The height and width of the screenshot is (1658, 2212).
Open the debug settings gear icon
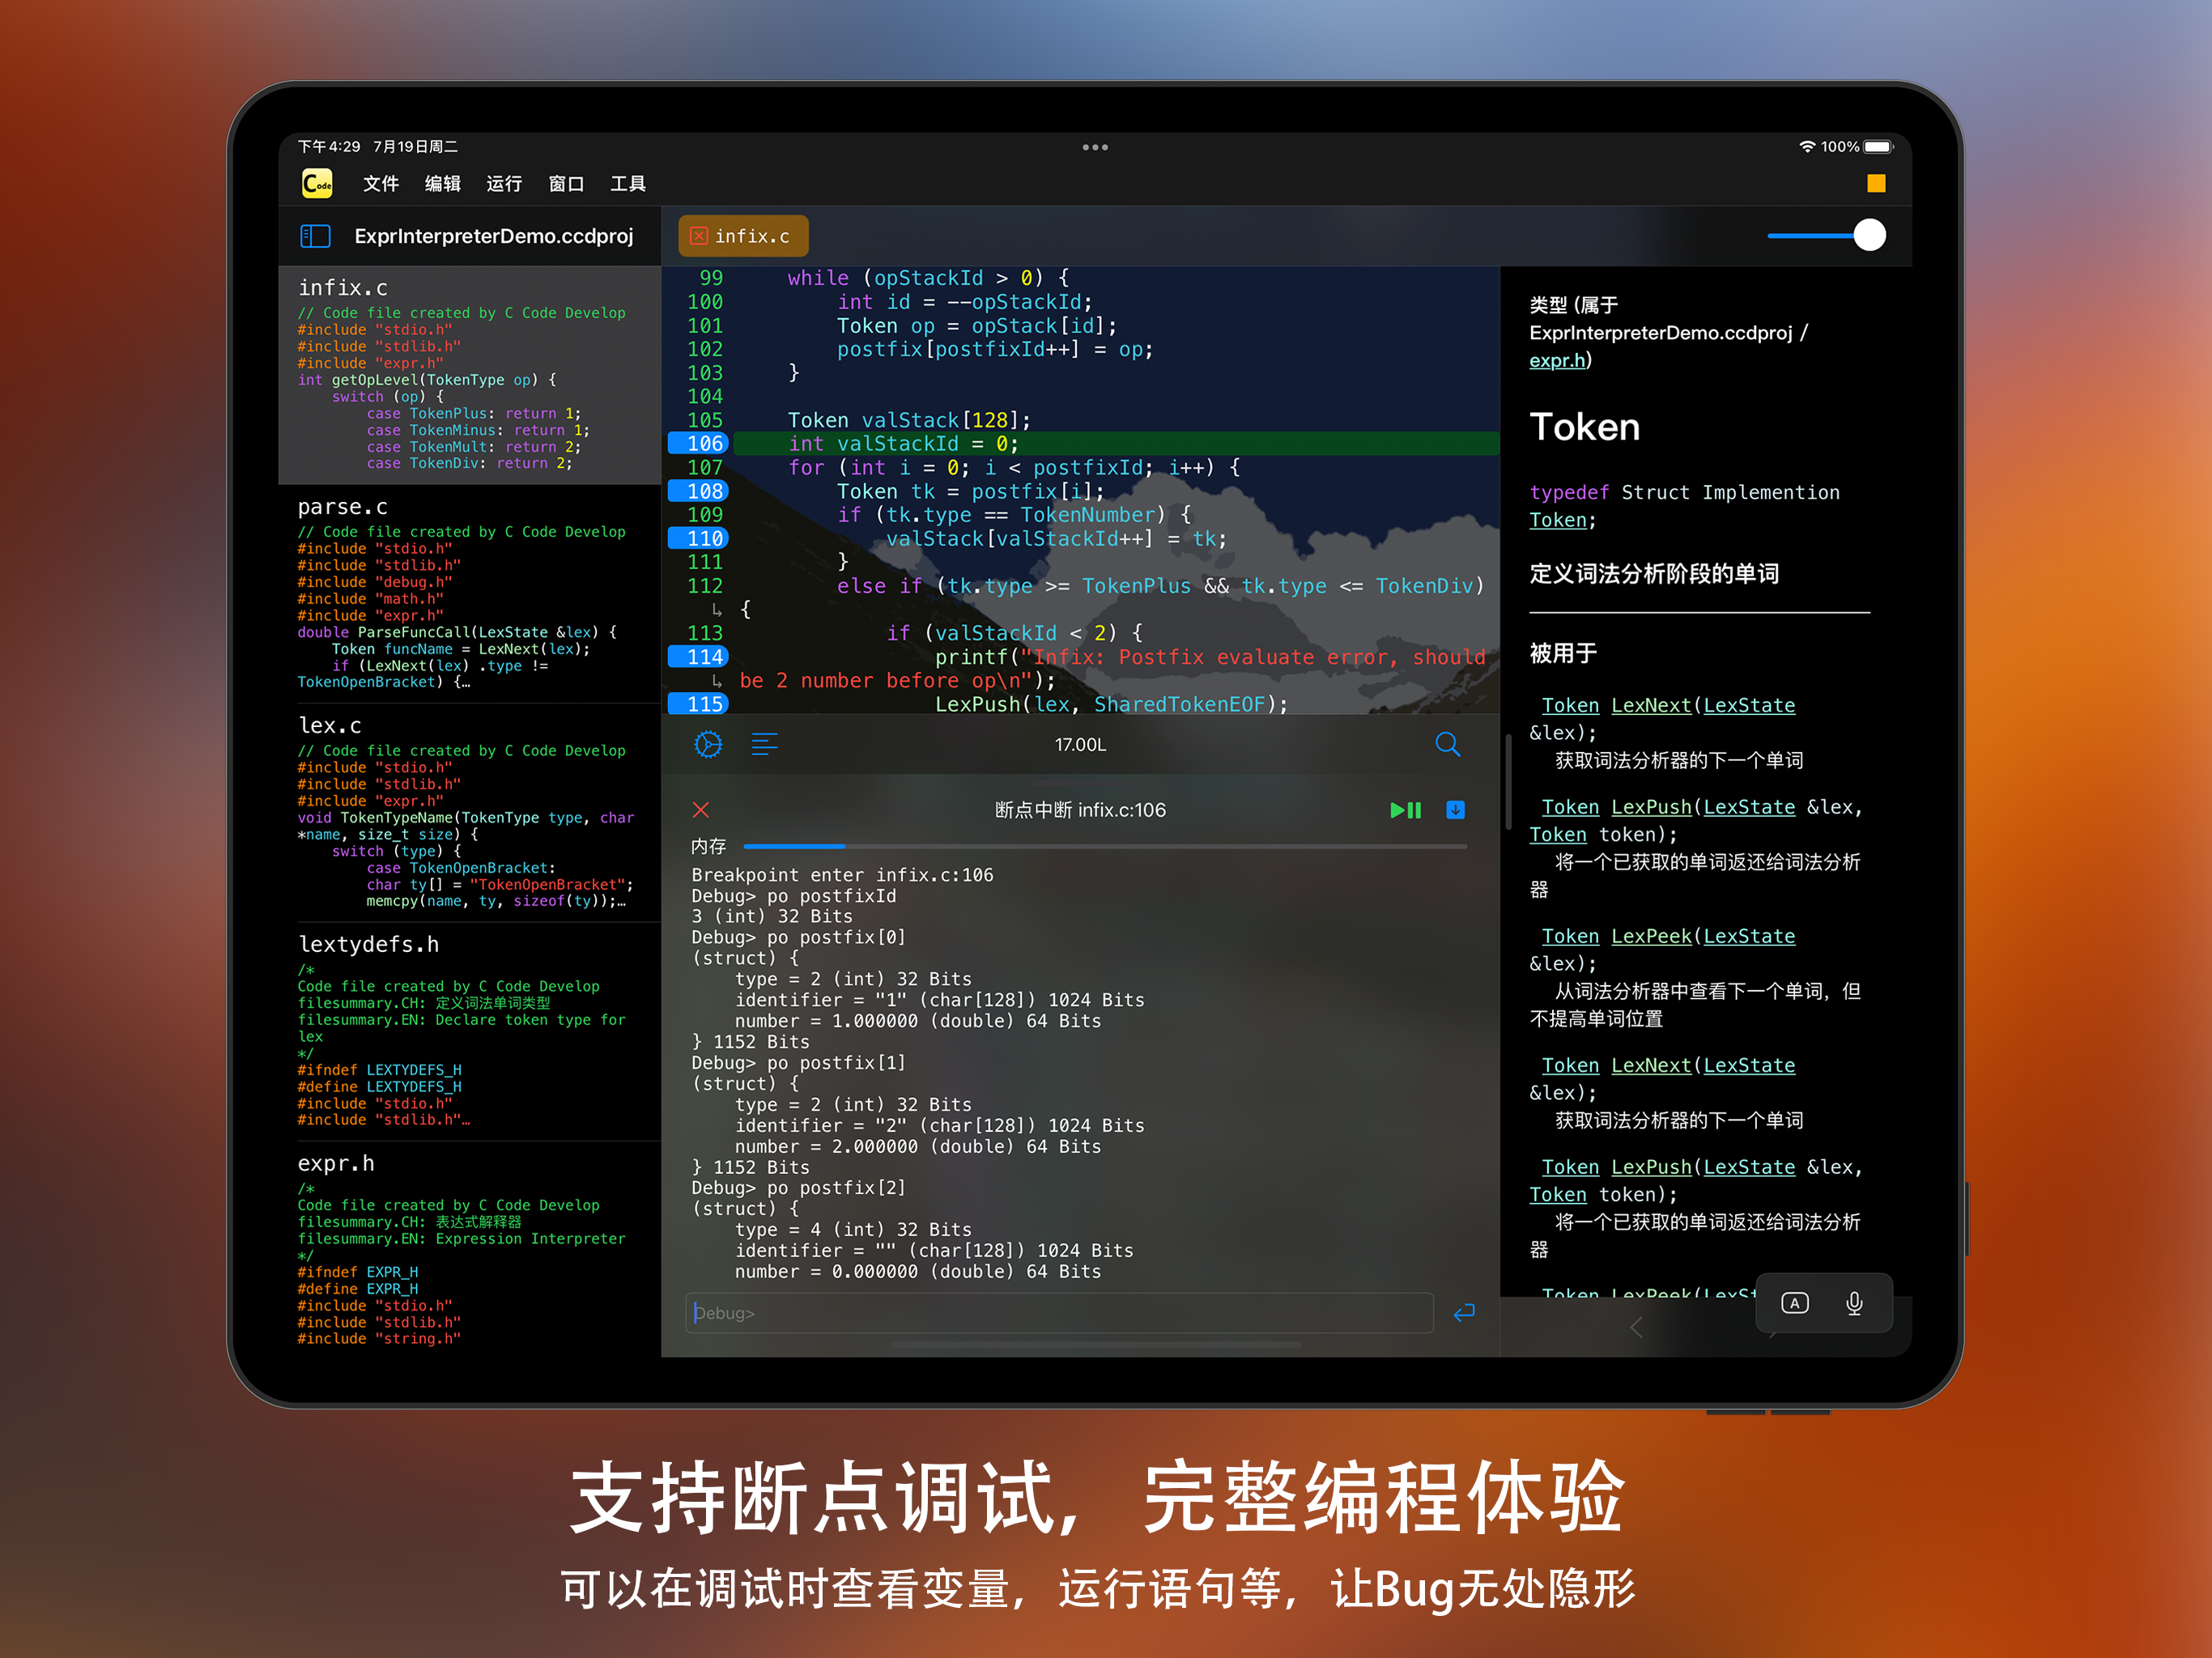(708, 744)
